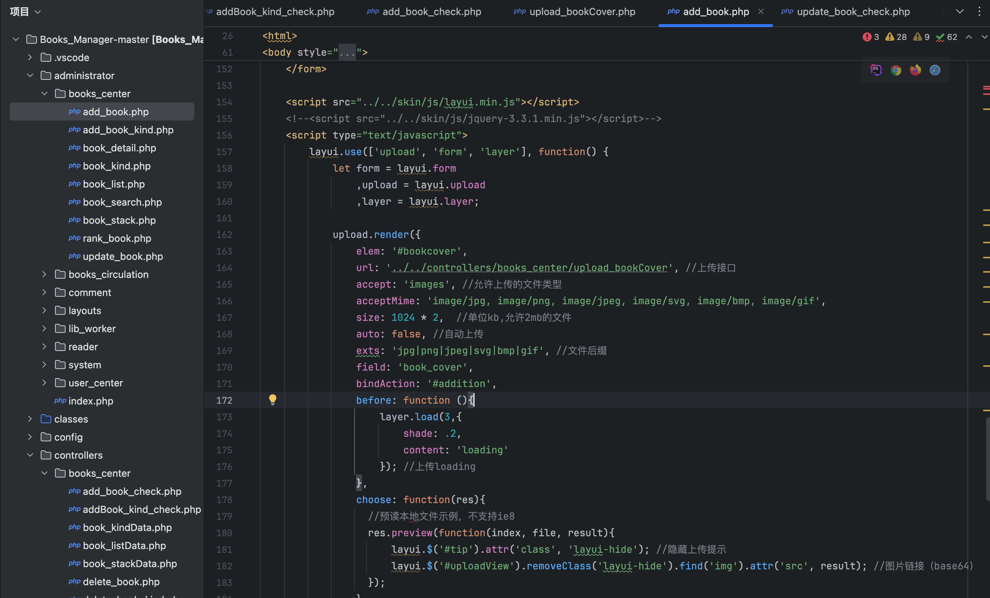Show hidden editor tabs list chevron
990x598 pixels.
click(959, 12)
